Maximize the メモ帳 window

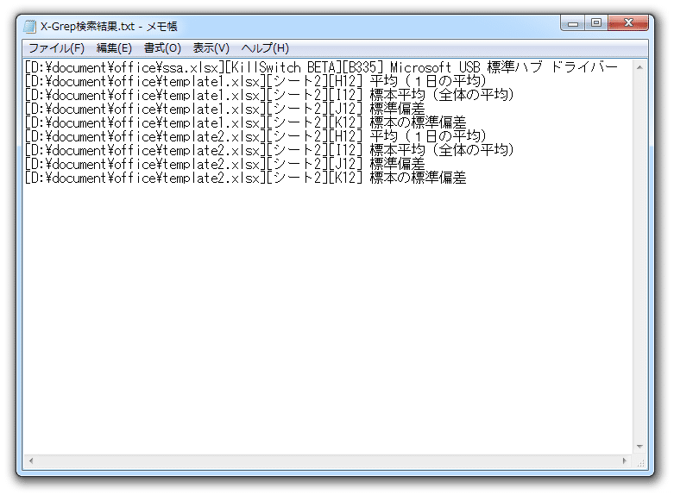[596, 22]
